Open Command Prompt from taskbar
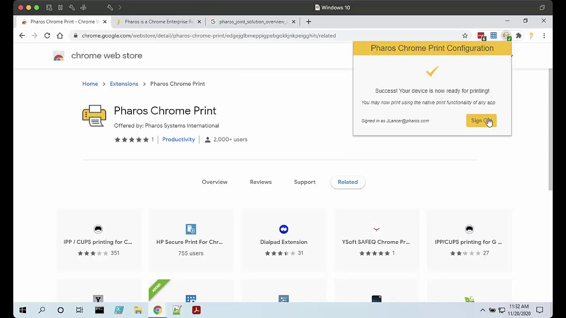The height and width of the screenshot is (318, 566). click(x=99, y=310)
